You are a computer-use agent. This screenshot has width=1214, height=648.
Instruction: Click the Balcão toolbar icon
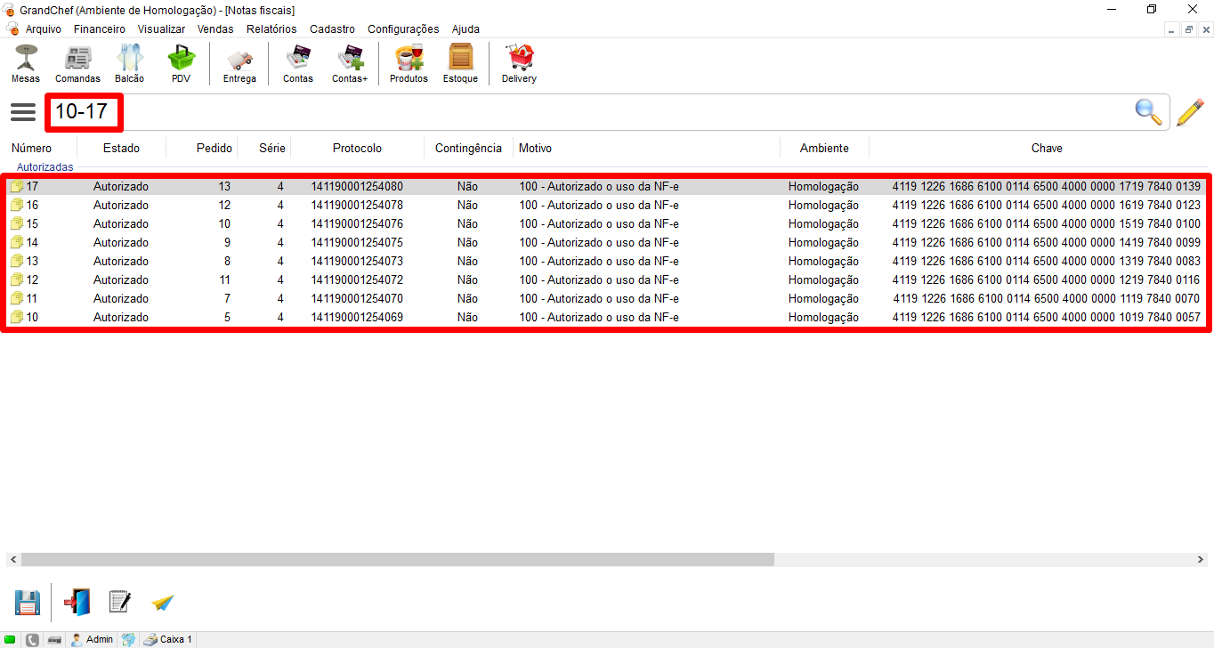coord(129,63)
